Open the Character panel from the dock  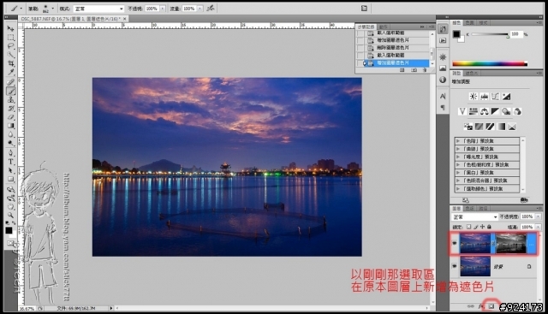pos(443,96)
